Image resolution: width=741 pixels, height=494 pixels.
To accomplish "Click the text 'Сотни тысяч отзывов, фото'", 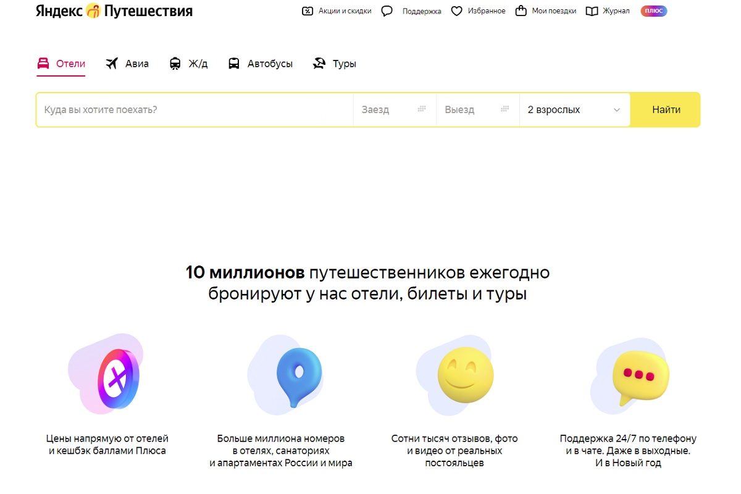I will tap(454, 438).
